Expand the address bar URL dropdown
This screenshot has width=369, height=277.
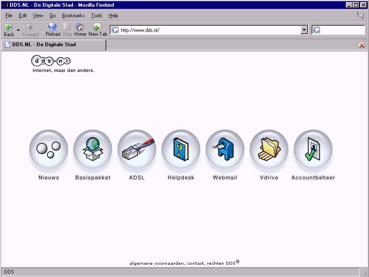tap(304, 30)
